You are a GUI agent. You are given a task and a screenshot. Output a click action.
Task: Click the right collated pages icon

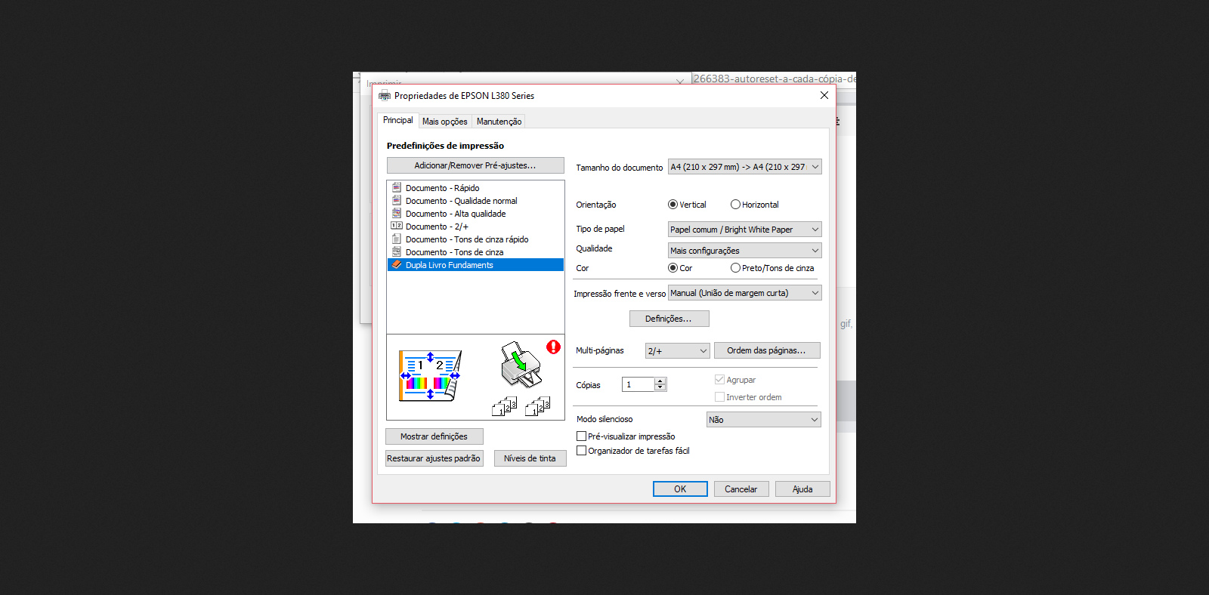tap(537, 407)
